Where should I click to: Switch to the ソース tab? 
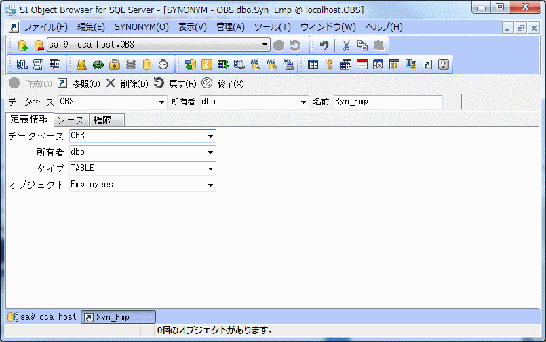tap(71, 120)
